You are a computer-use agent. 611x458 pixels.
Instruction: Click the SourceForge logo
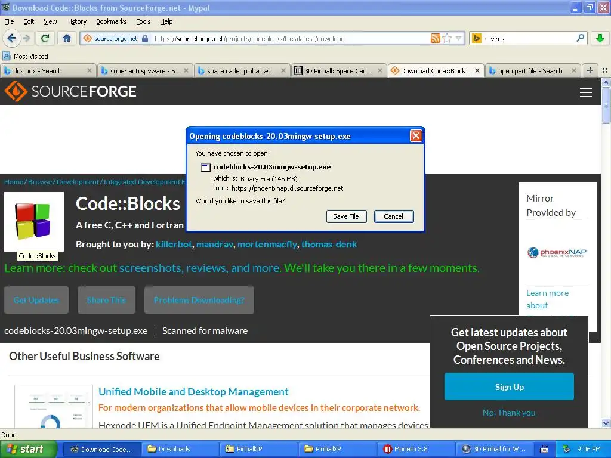coord(70,91)
